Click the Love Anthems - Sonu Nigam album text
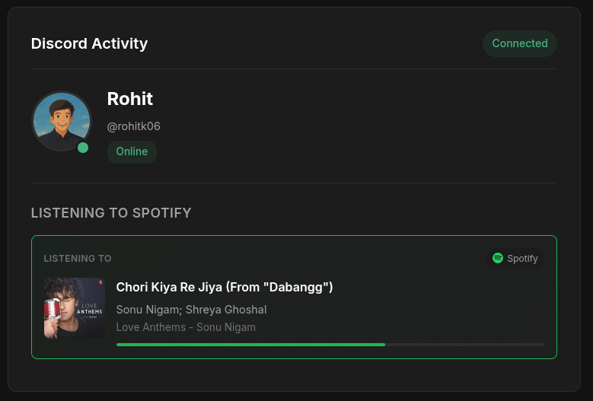 [186, 327]
